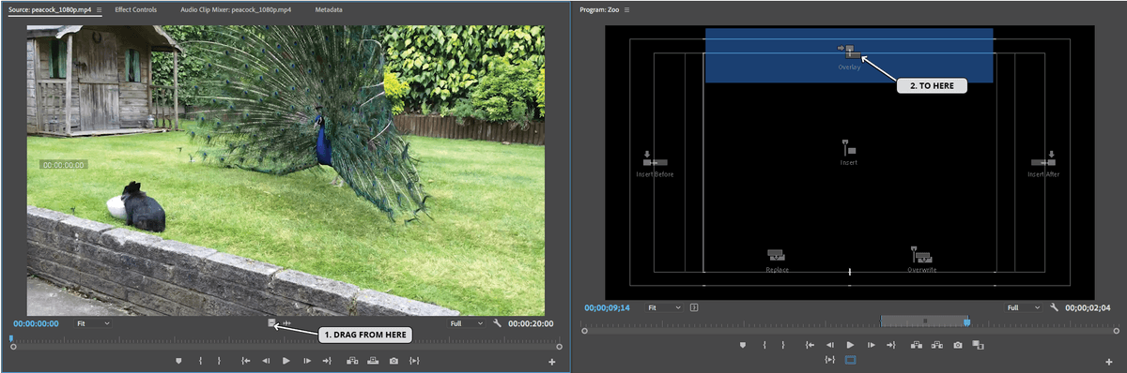Go to Out point in Source monitor
The image size is (1127, 373).
(327, 360)
